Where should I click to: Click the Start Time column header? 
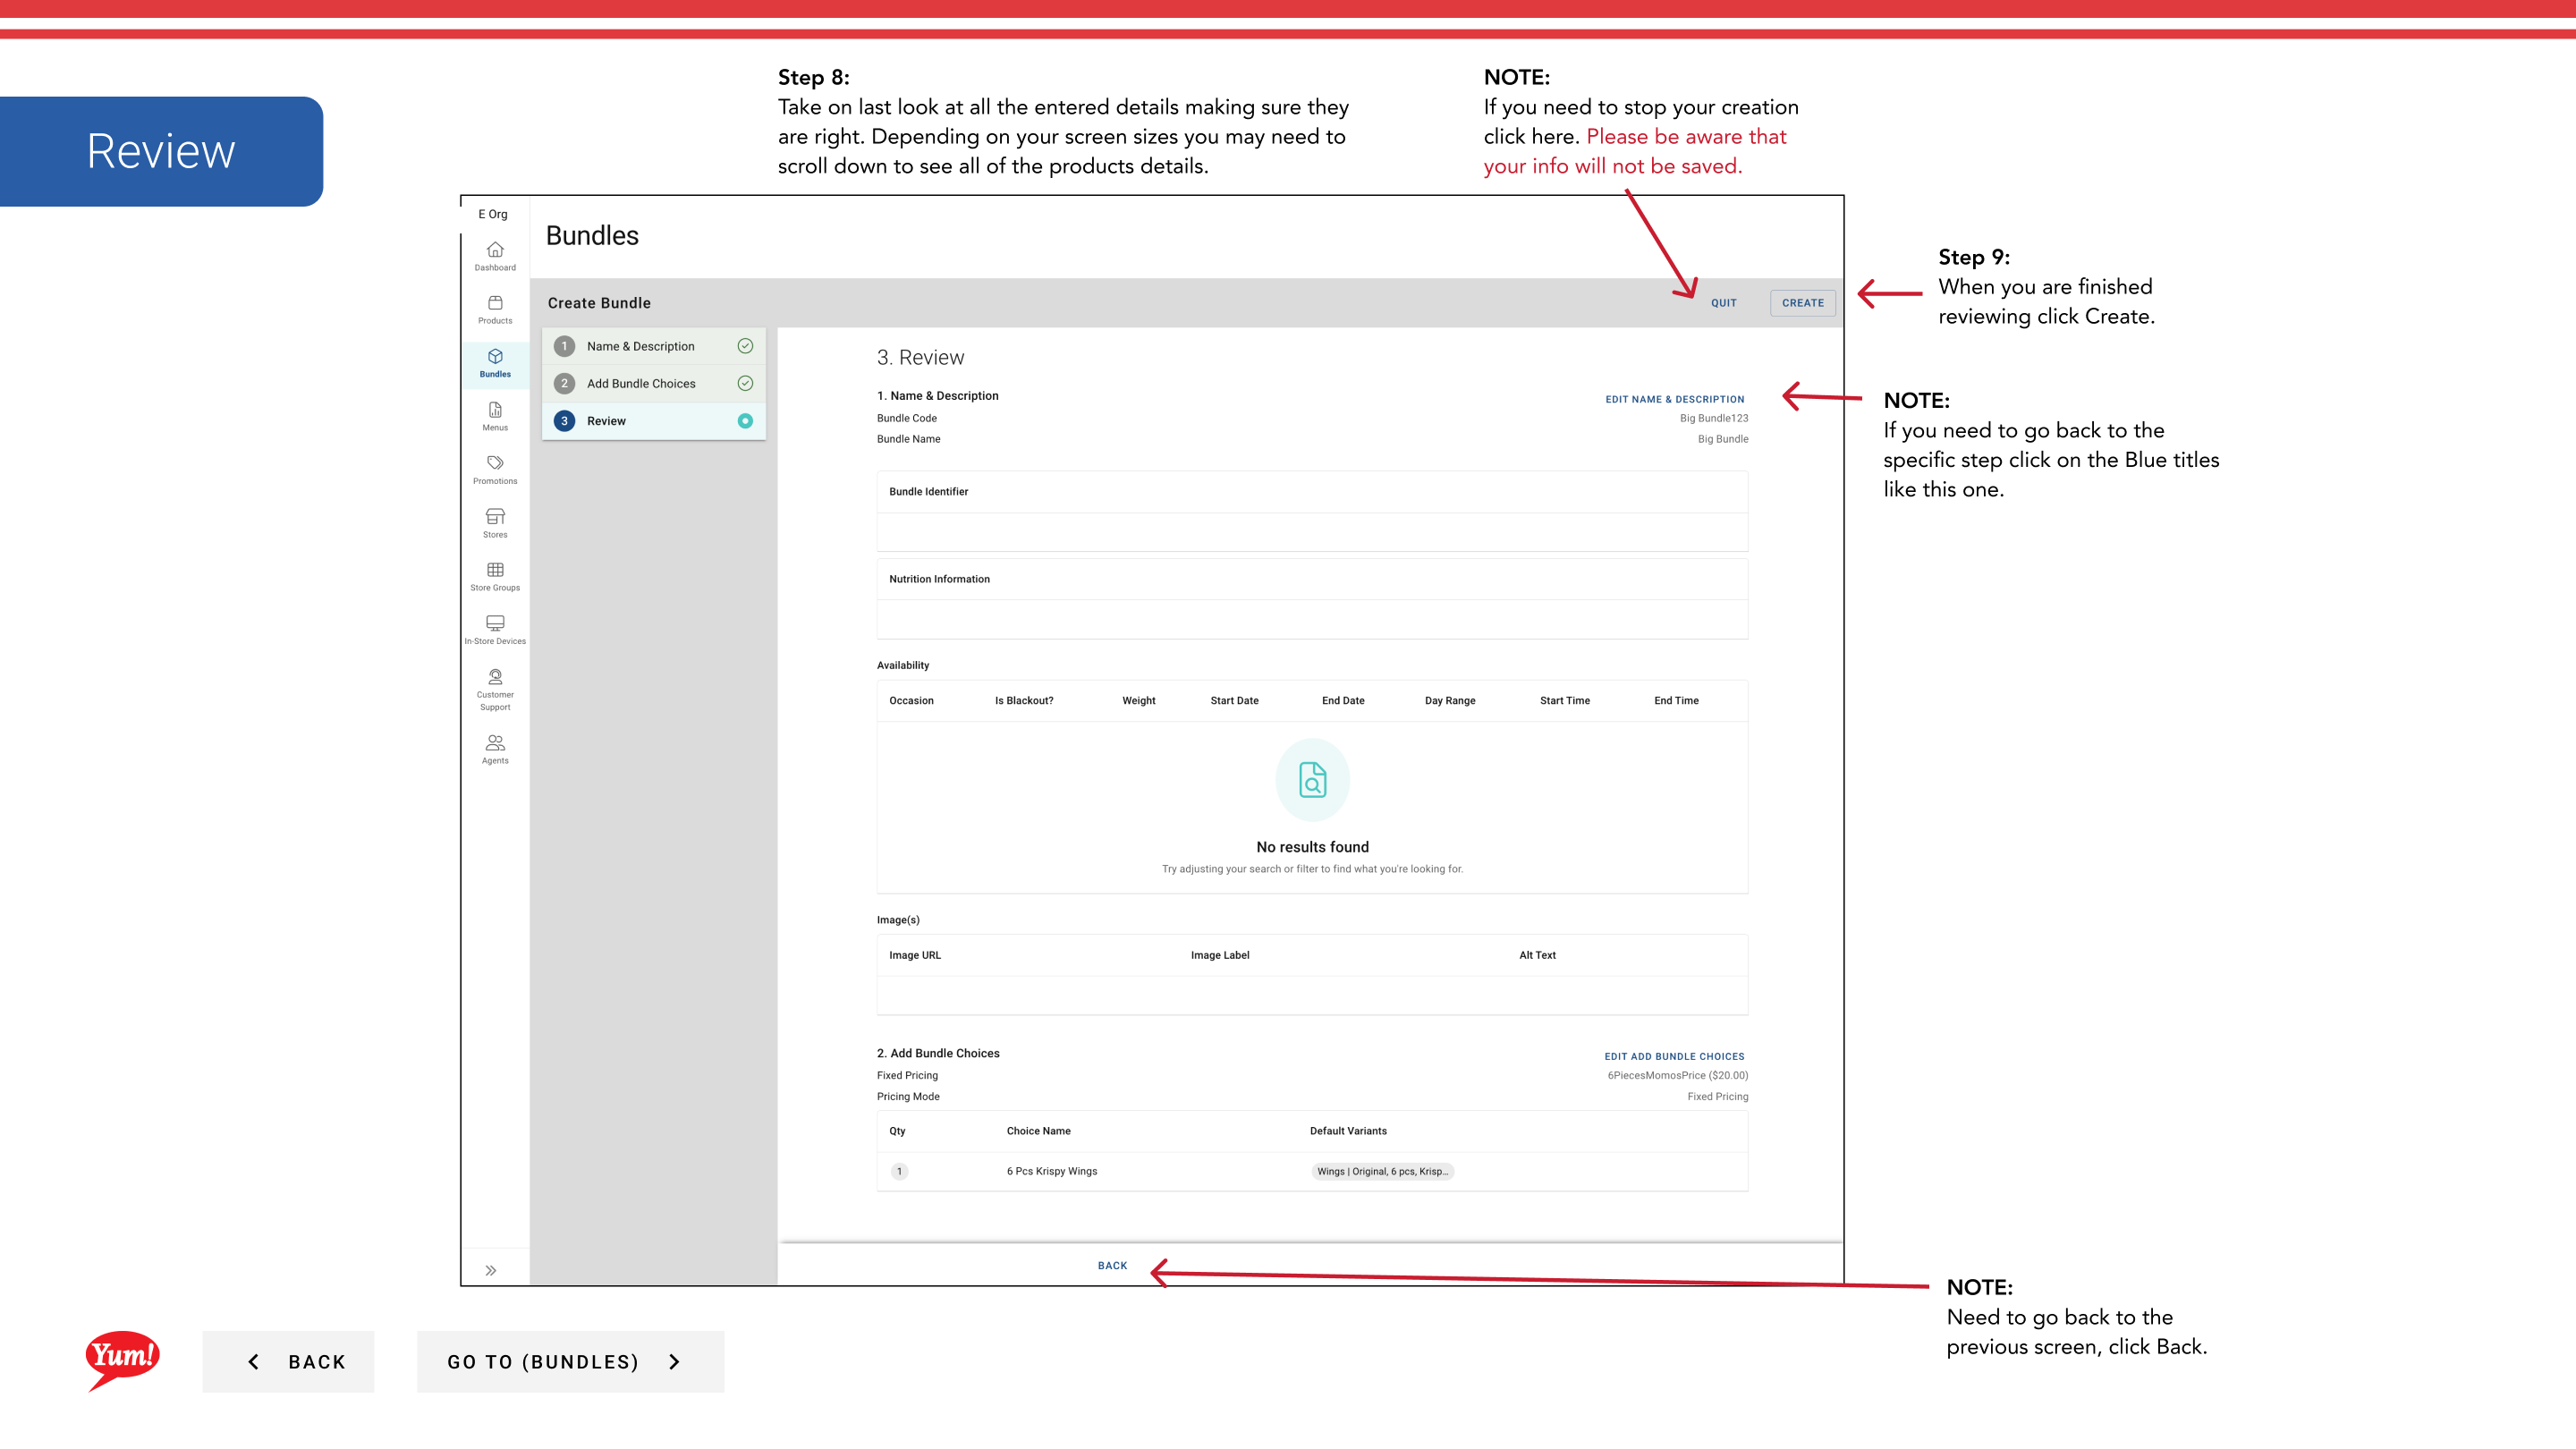pyautogui.click(x=1564, y=701)
